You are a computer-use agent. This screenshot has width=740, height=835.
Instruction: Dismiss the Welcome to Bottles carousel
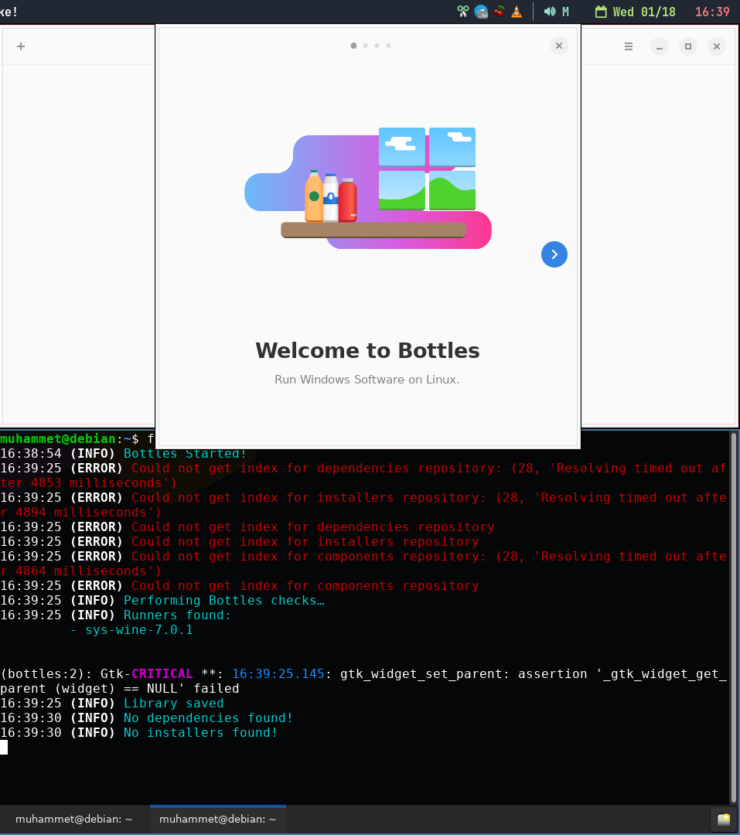[x=558, y=46]
